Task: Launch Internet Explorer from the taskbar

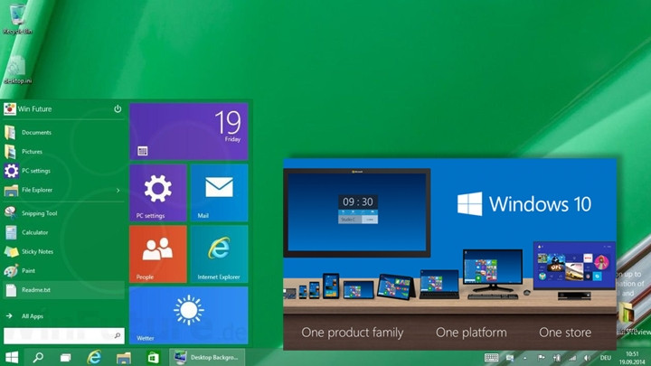Action: [94, 357]
